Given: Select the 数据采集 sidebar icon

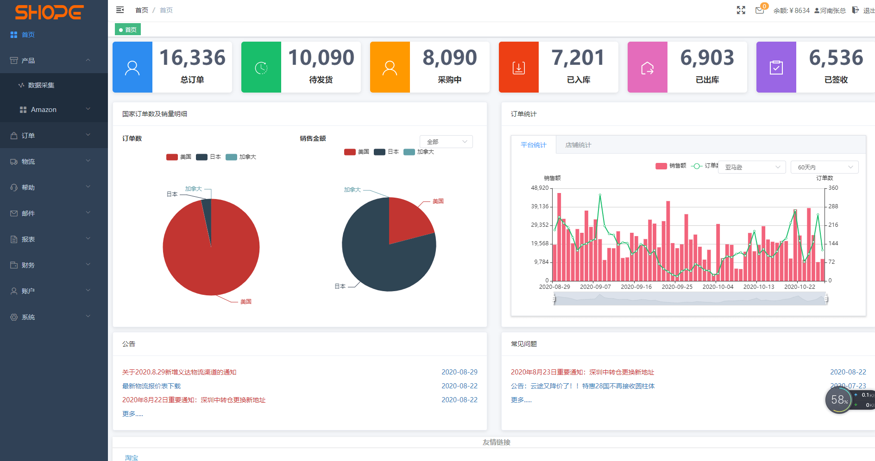Looking at the screenshot, I should click(x=20, y=85).
